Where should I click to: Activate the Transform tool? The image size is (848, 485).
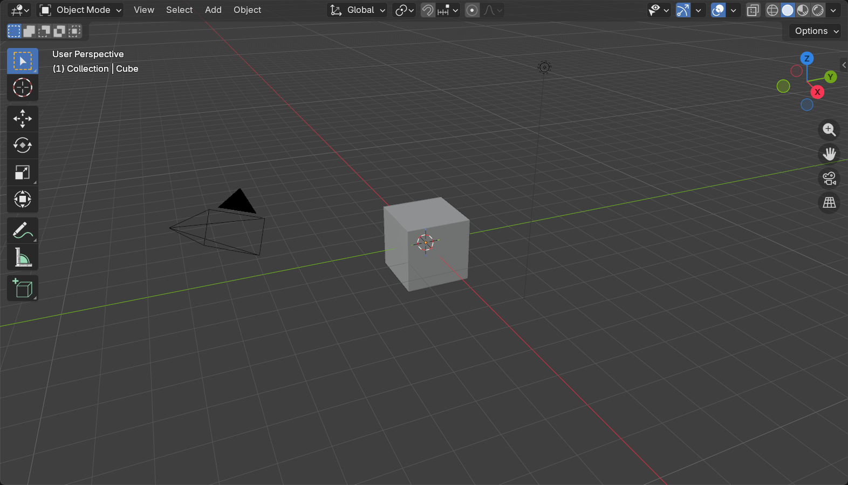23,199
